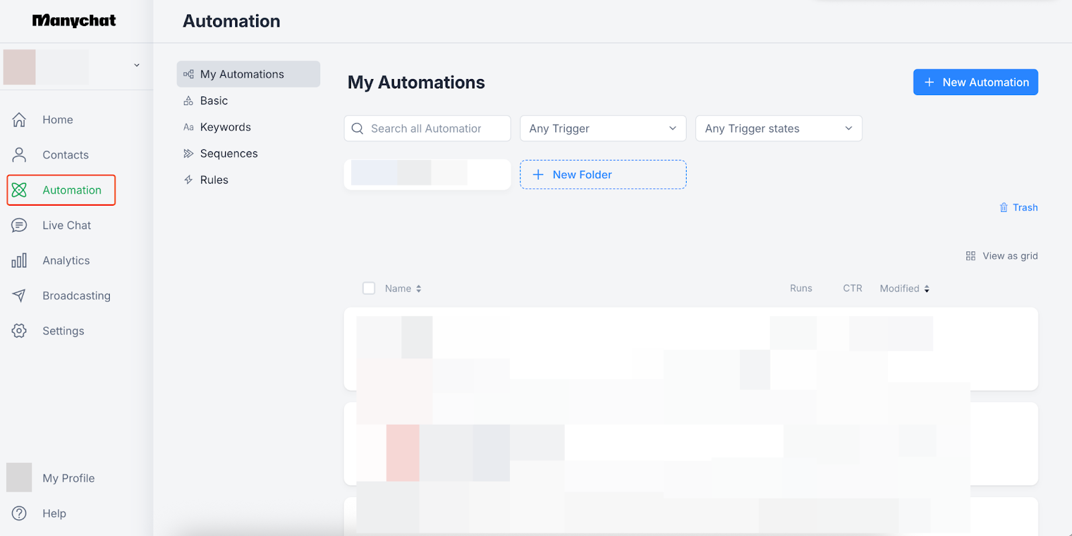Click the Home house icon
The width and height of the screenshot is (1072, 536).
click(x=19, y=120)
